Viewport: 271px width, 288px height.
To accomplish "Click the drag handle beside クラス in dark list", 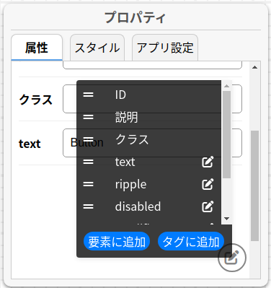I will (x=88, y=139).
